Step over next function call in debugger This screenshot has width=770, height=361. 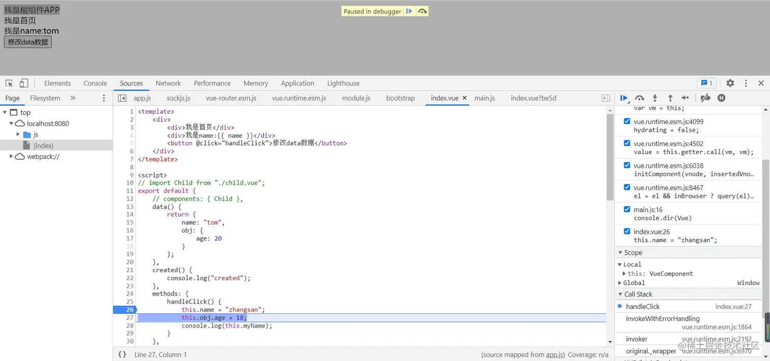(x=640, y=98)
